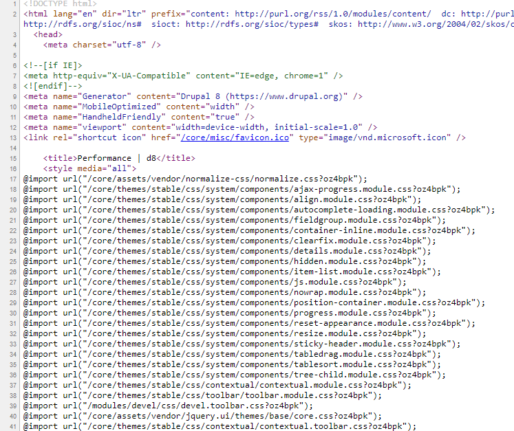The width and height of the screenshot is (514, 431).
Task: Click the HandheldFriendly meta tag
Action: point(139,117)
